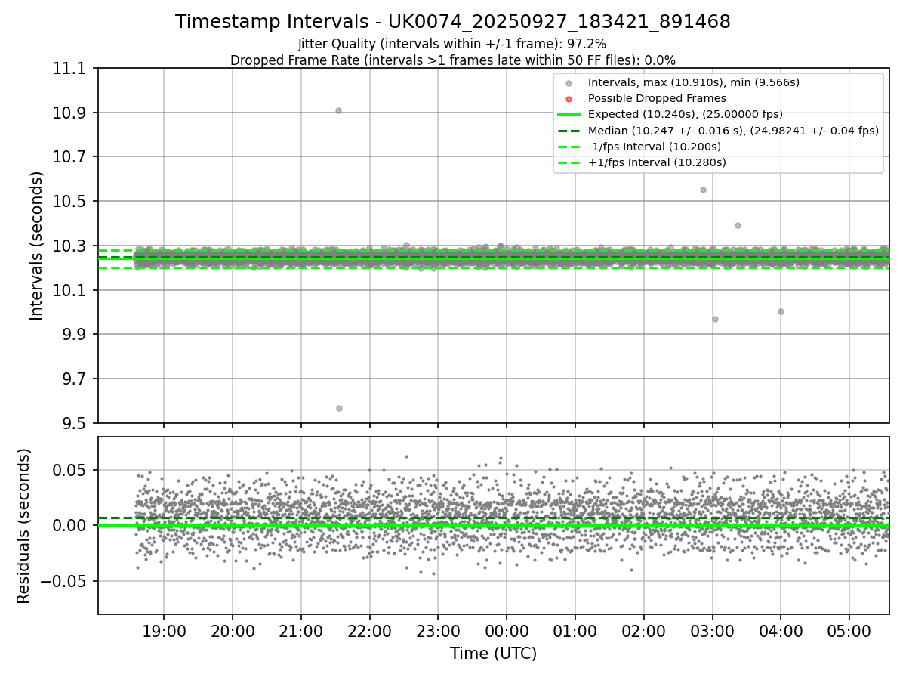Click the 22:00 time tick label
Image resolution: width=906 pixels, height=680 pixels.
[369, 632]
